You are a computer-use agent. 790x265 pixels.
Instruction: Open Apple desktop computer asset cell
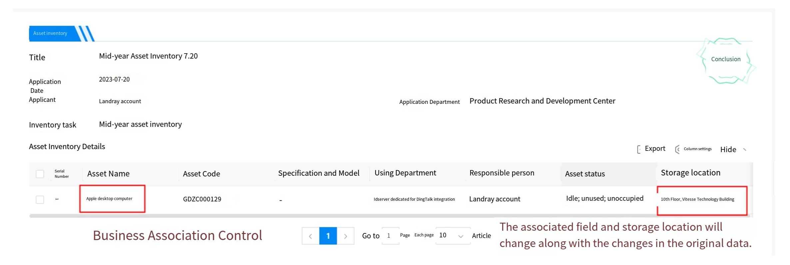tap(109, 199)
